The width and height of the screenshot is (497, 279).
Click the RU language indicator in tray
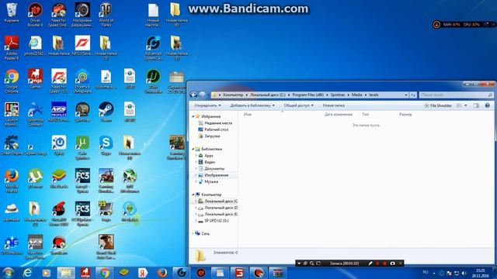[426, 272]
